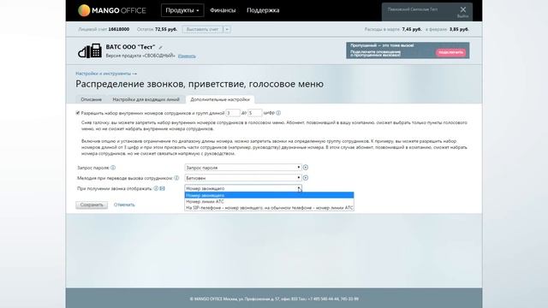
Task: Click the pink button in the promo banner
Action: coord(450,52)
